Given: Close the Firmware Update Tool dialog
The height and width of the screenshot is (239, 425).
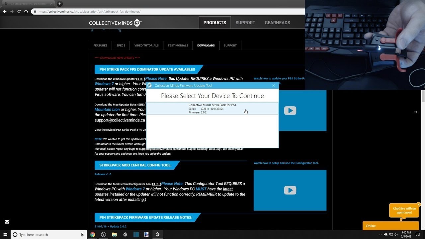Looking at the screenshot, I should click(274, 85).
